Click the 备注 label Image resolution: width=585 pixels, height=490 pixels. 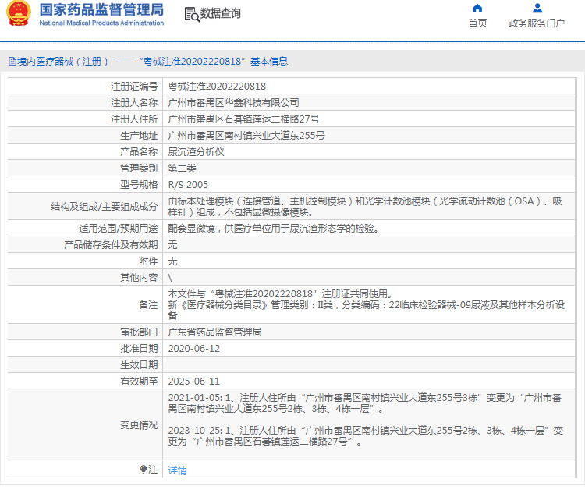(x=148, y=305)
